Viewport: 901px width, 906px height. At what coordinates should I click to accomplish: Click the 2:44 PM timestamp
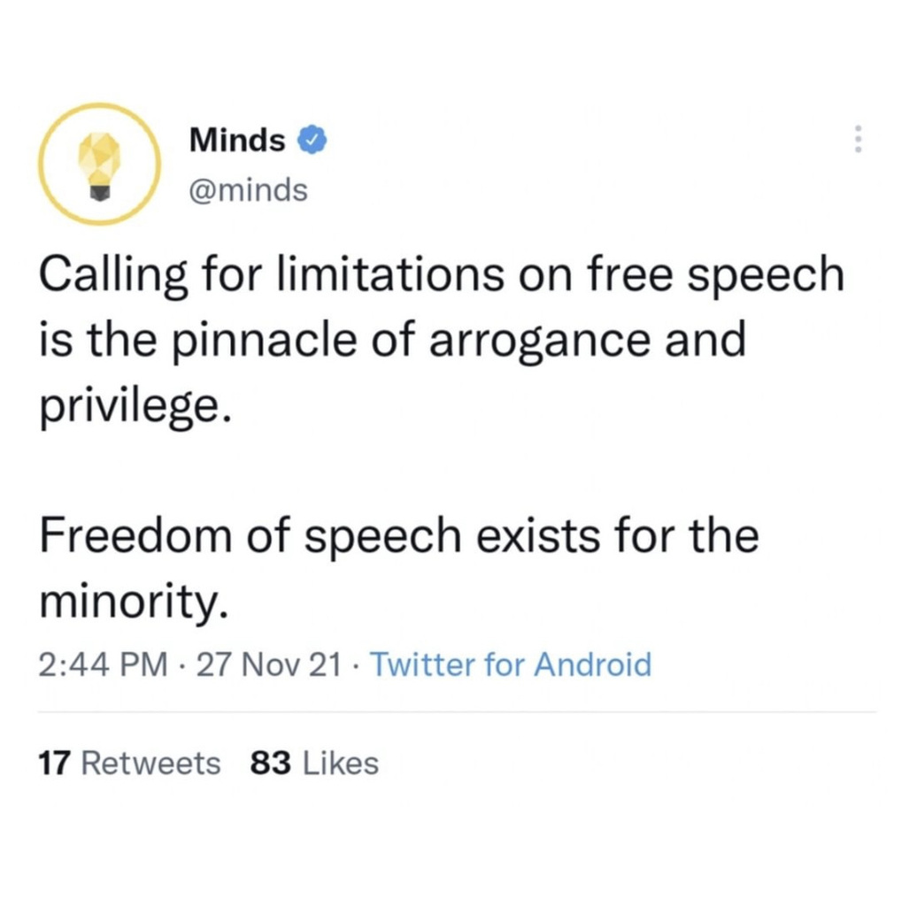point(103,664)
